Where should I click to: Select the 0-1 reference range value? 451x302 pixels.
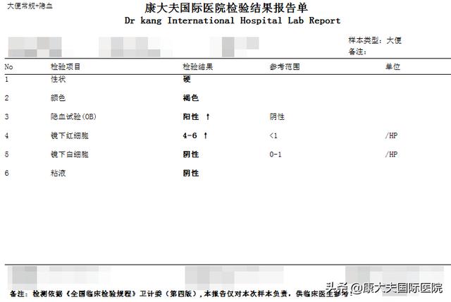pos(276,154)
